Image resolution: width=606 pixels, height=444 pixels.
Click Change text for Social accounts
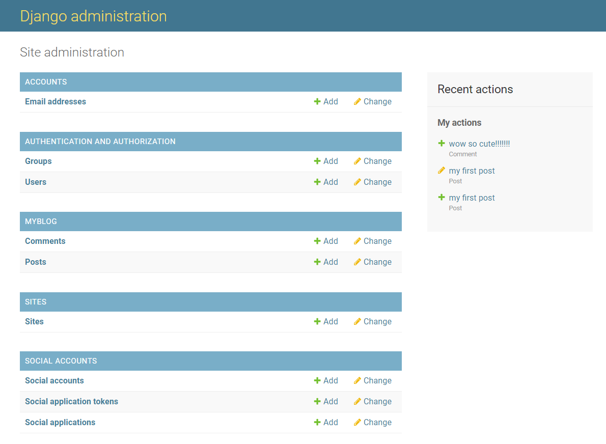pos(377,381)
